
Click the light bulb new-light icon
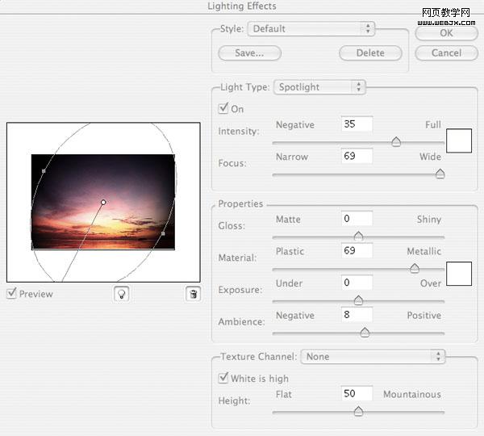(x=121, y=294)
